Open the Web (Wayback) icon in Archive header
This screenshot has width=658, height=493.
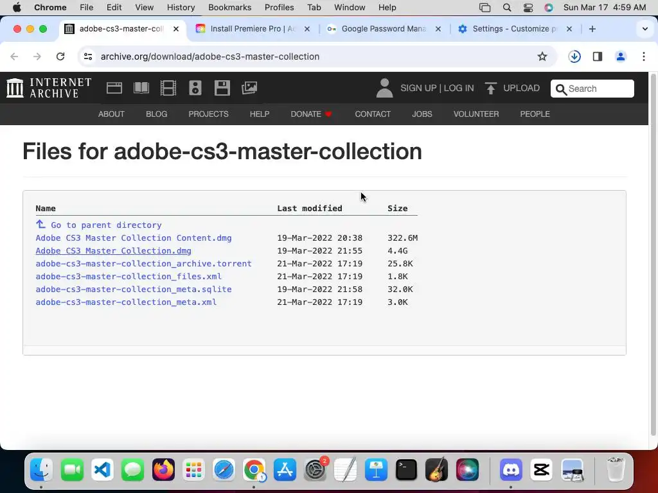pos(114,88)
